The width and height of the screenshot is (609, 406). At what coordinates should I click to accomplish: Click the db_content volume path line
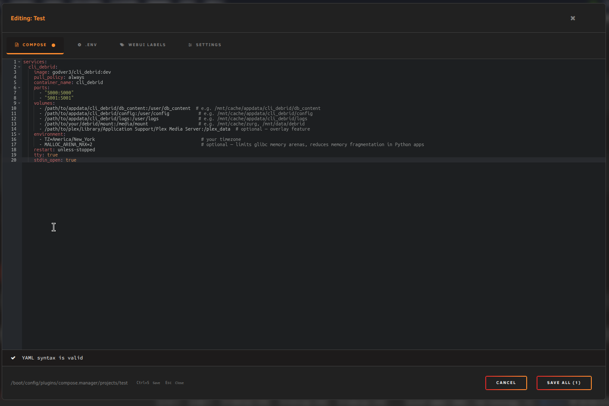point(117,109)
